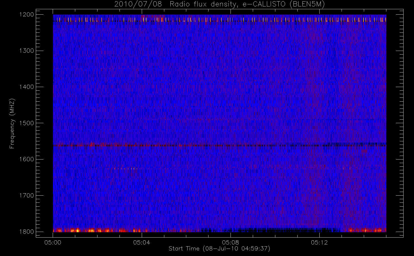The height and width of the screenshot is (256, 414).
Task: Click the 05:08 time tick label
Action: coord(230,242)
